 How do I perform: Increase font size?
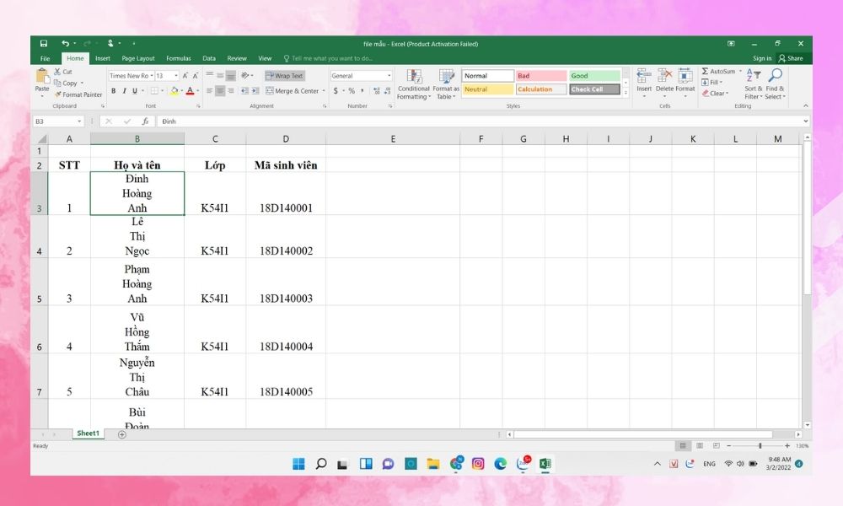[x=185, y=76]
